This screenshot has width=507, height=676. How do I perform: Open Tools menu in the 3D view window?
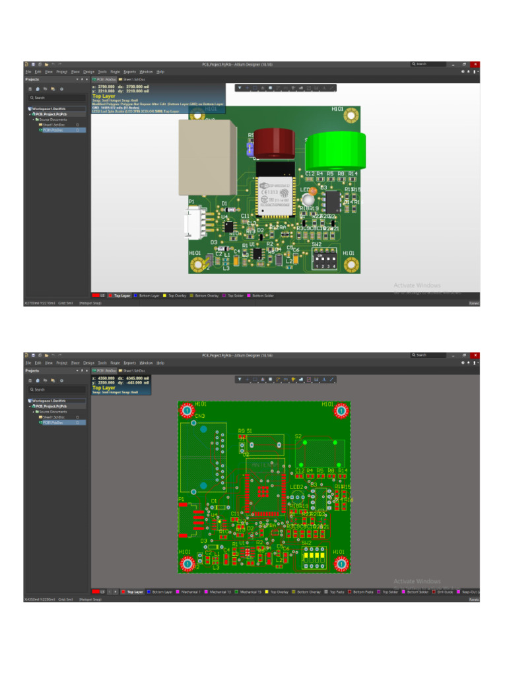pyautogui.click(x=102, y=72)
